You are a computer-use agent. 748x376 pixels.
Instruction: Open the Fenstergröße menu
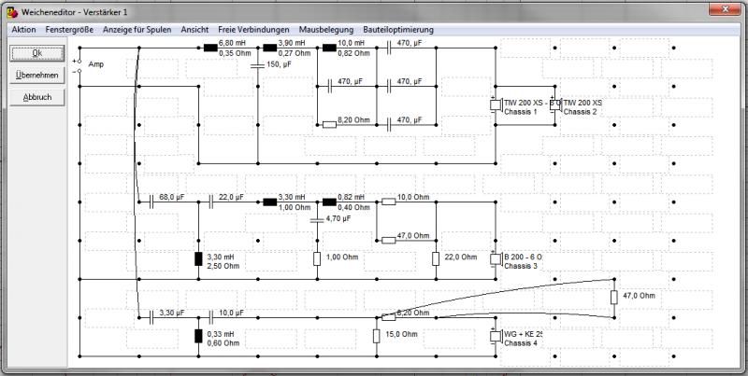click(x=69, y=30)
